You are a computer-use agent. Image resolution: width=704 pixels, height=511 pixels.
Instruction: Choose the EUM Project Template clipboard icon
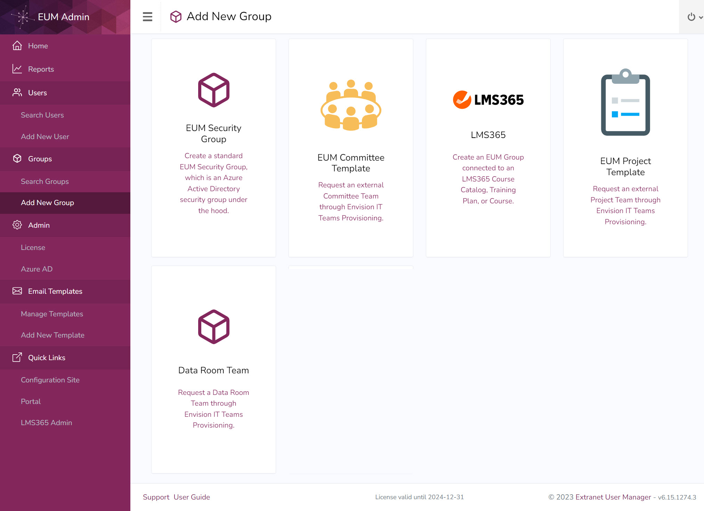(x=625, y=102)
